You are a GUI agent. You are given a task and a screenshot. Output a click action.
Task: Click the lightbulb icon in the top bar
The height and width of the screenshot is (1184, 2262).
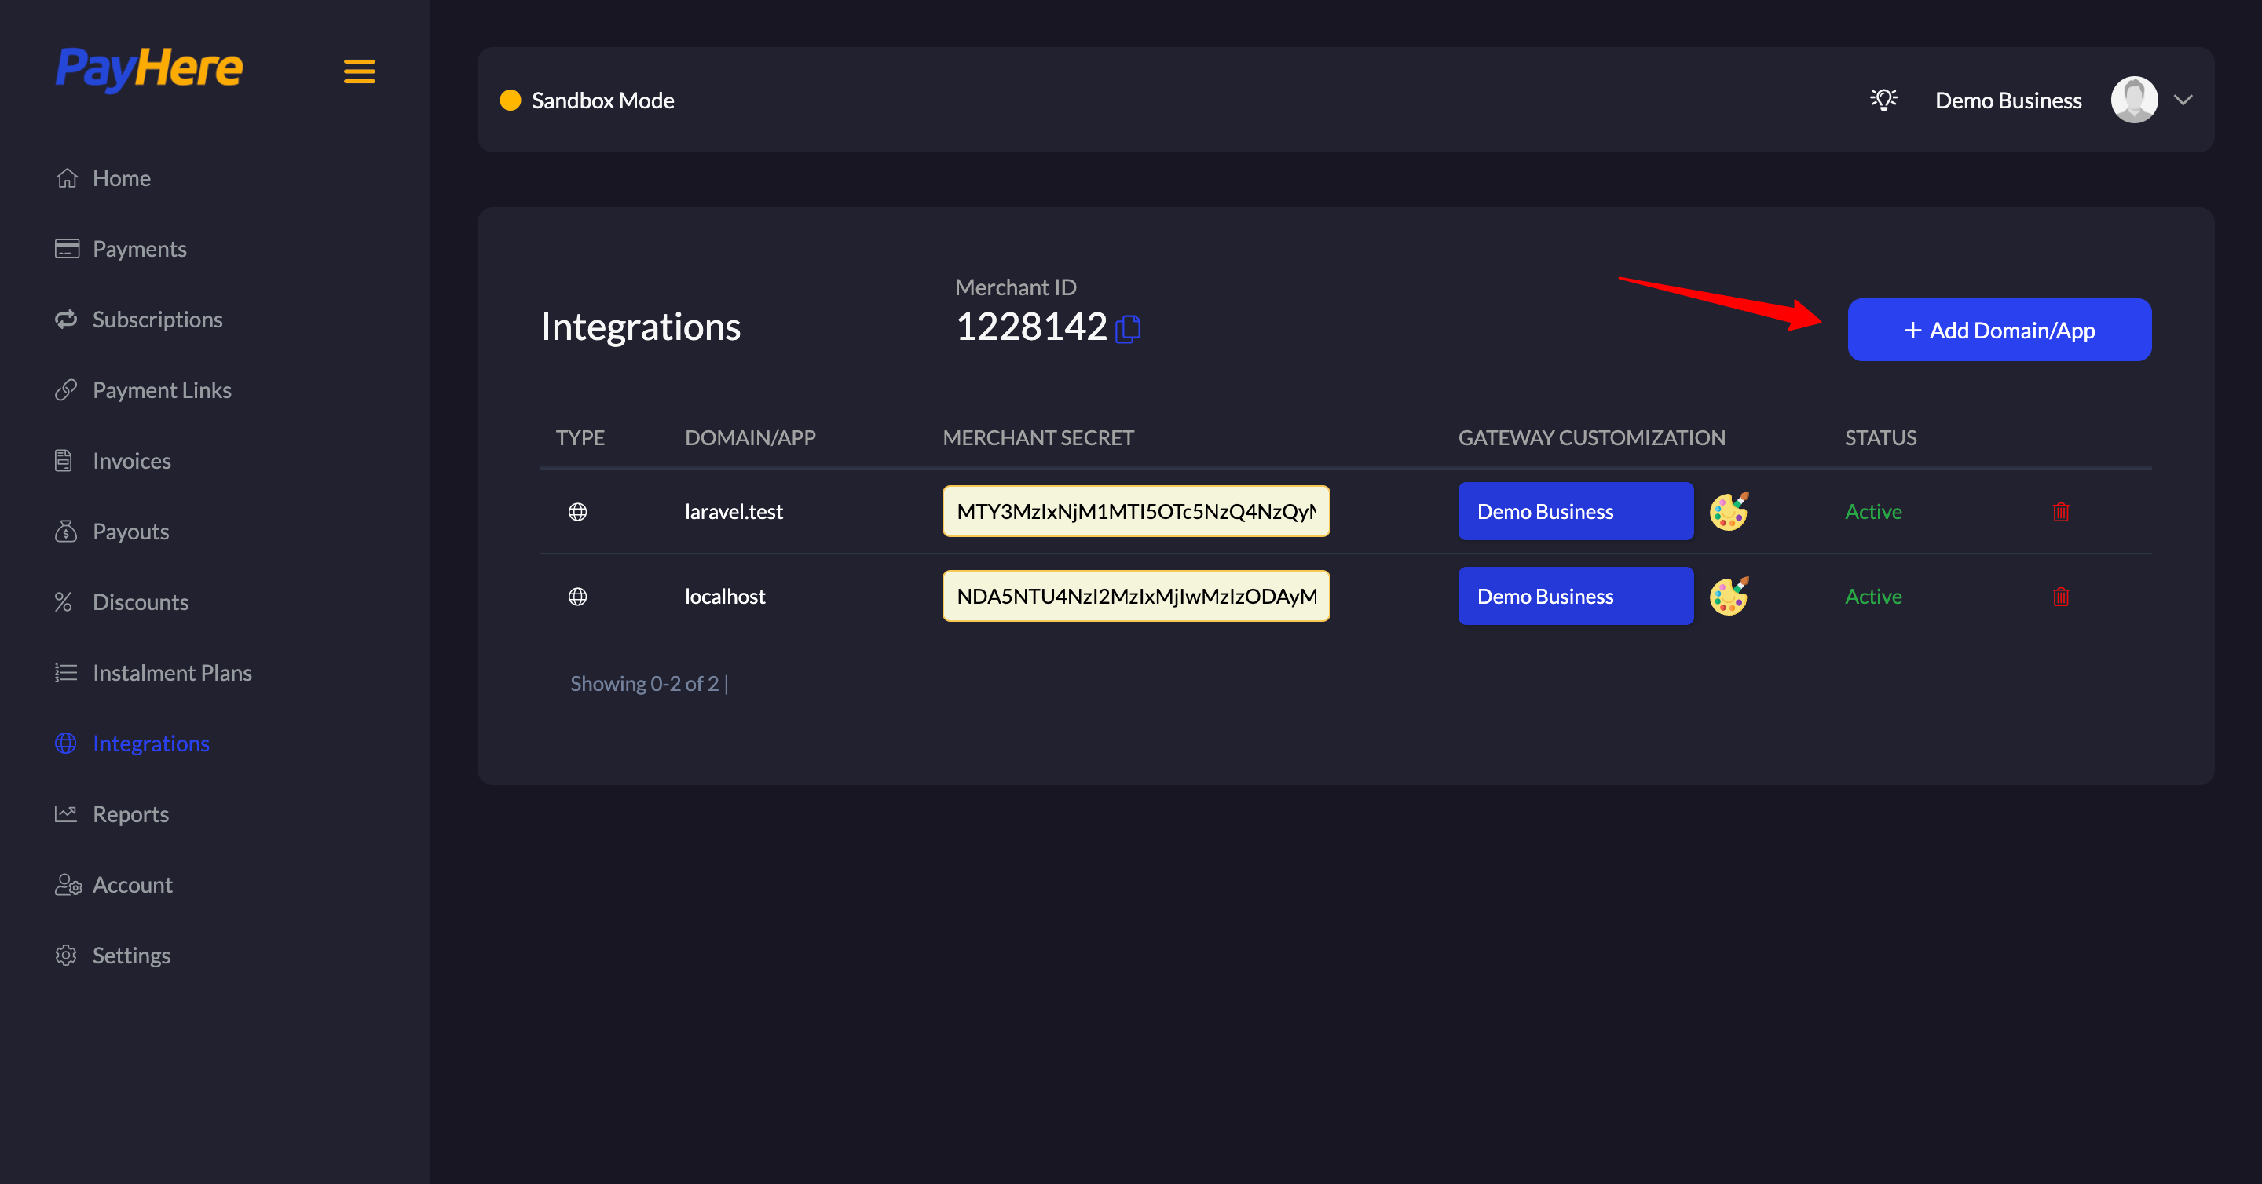[x=1884, y=99]
